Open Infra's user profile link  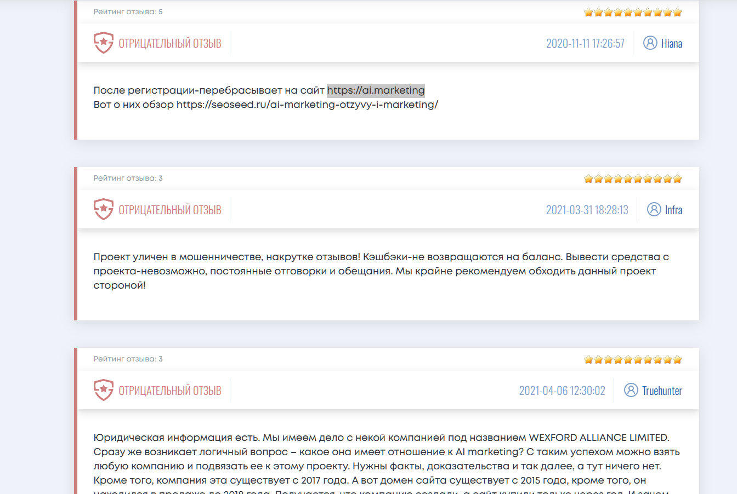[673, 210]
